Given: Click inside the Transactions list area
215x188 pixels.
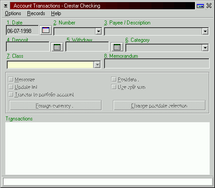Looking at the screenshot, I should pos(107,148).
